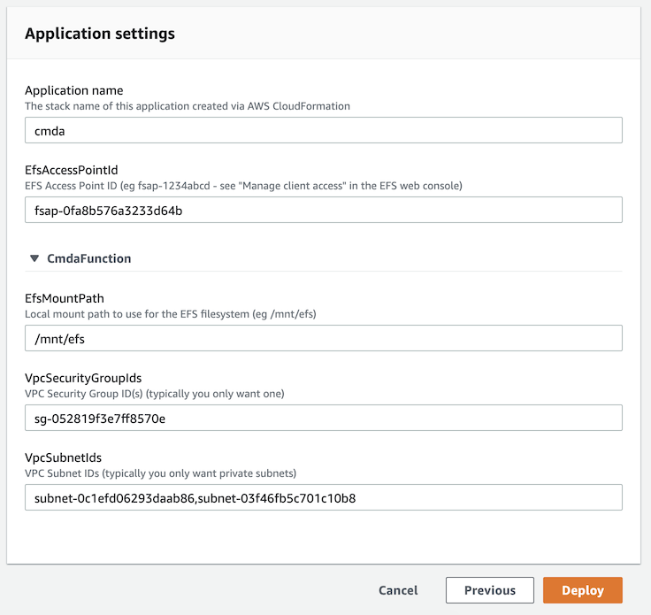Focus the VpcSubnetIds text field
This screenshot has height=615, width=651.
point(323,497)
